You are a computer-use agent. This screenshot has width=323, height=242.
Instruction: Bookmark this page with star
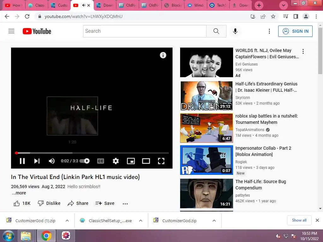273,16
